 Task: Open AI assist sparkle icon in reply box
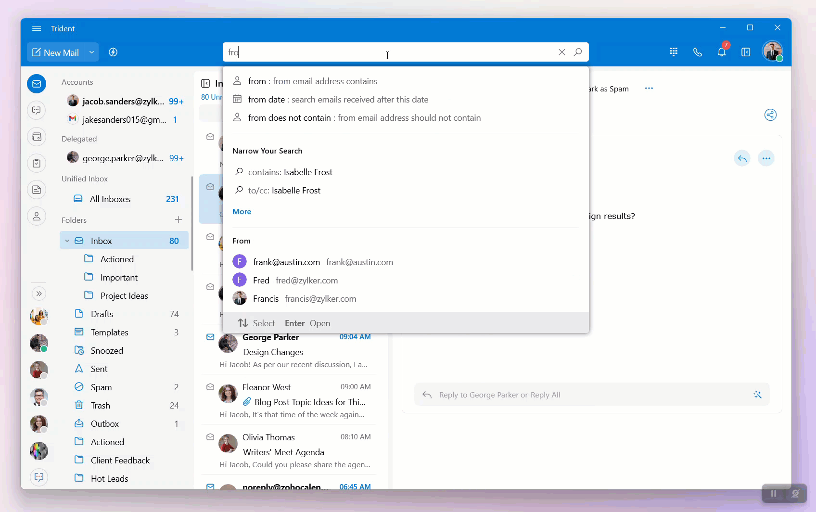click(x=757, y=395)
